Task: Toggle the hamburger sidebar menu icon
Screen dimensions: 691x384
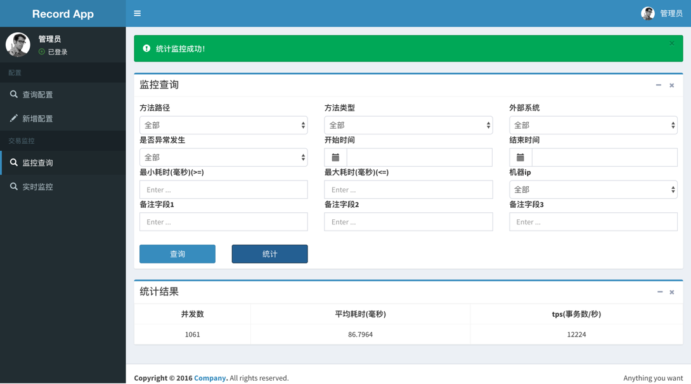Action: coord(137,13)
